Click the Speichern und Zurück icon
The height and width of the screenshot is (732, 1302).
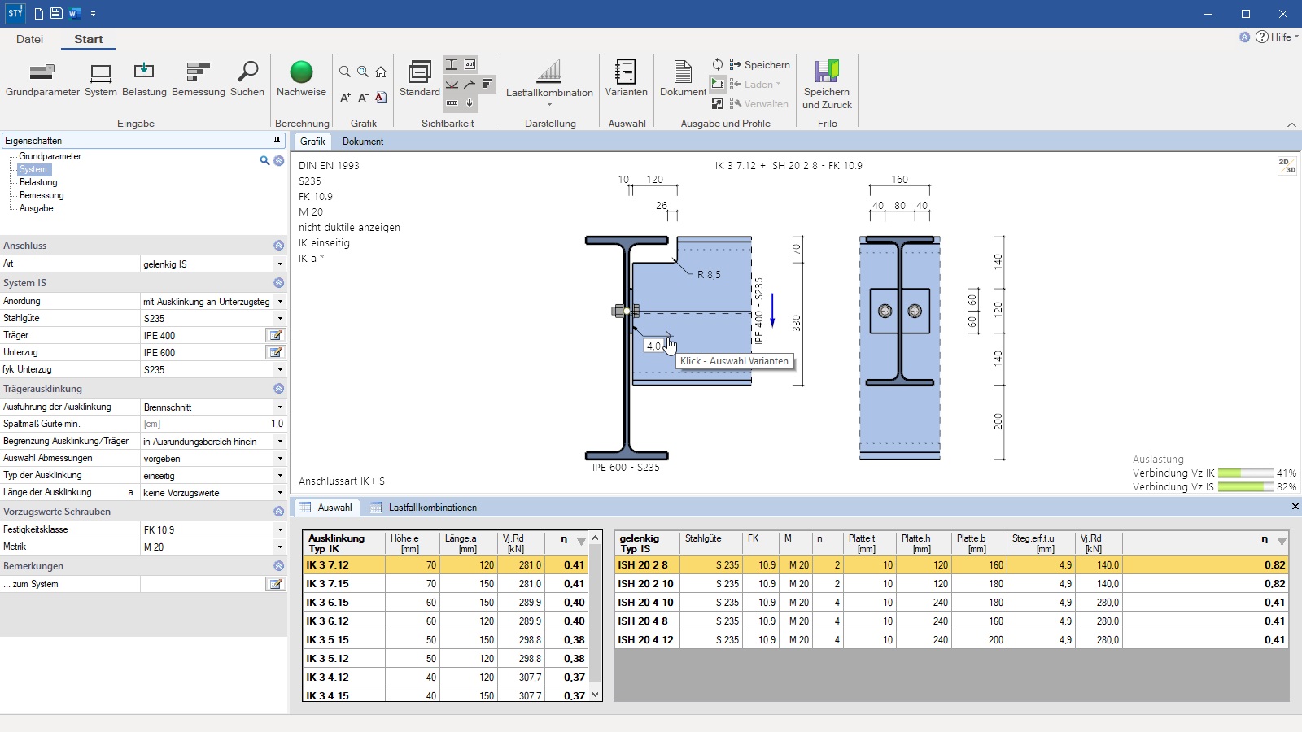[x=827, y=72]
